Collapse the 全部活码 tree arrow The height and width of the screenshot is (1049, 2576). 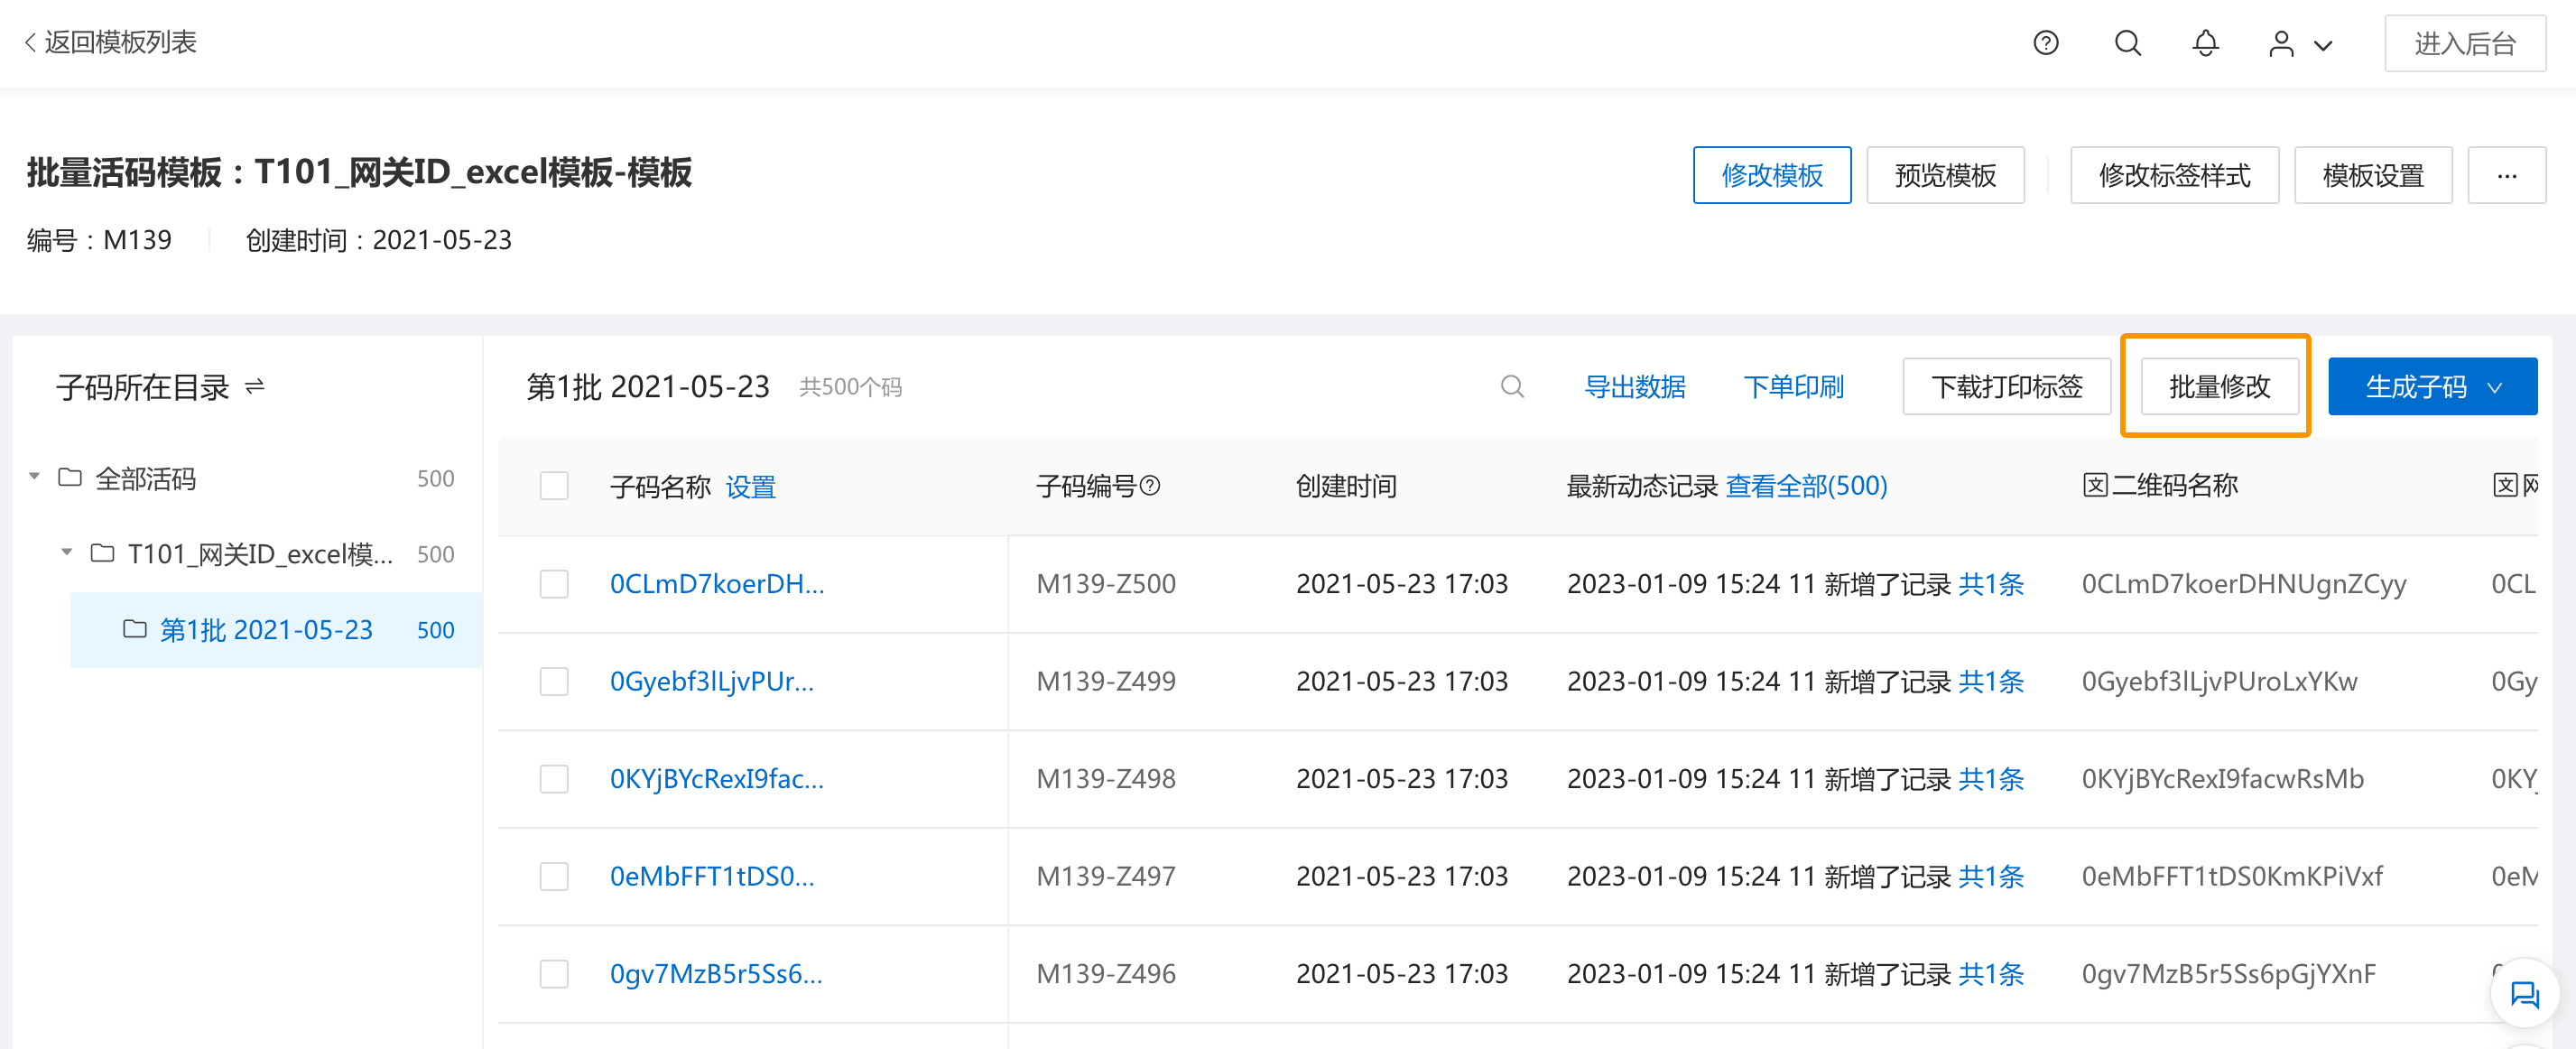click(x=35, y=477)
